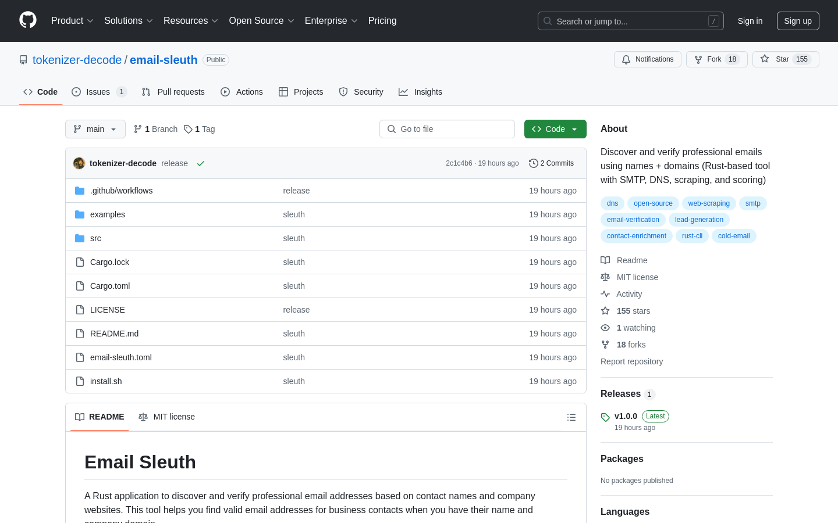Viewport: 838px width, 523px height.
Task: Open the Pricing link
Action: coord(382,21)
